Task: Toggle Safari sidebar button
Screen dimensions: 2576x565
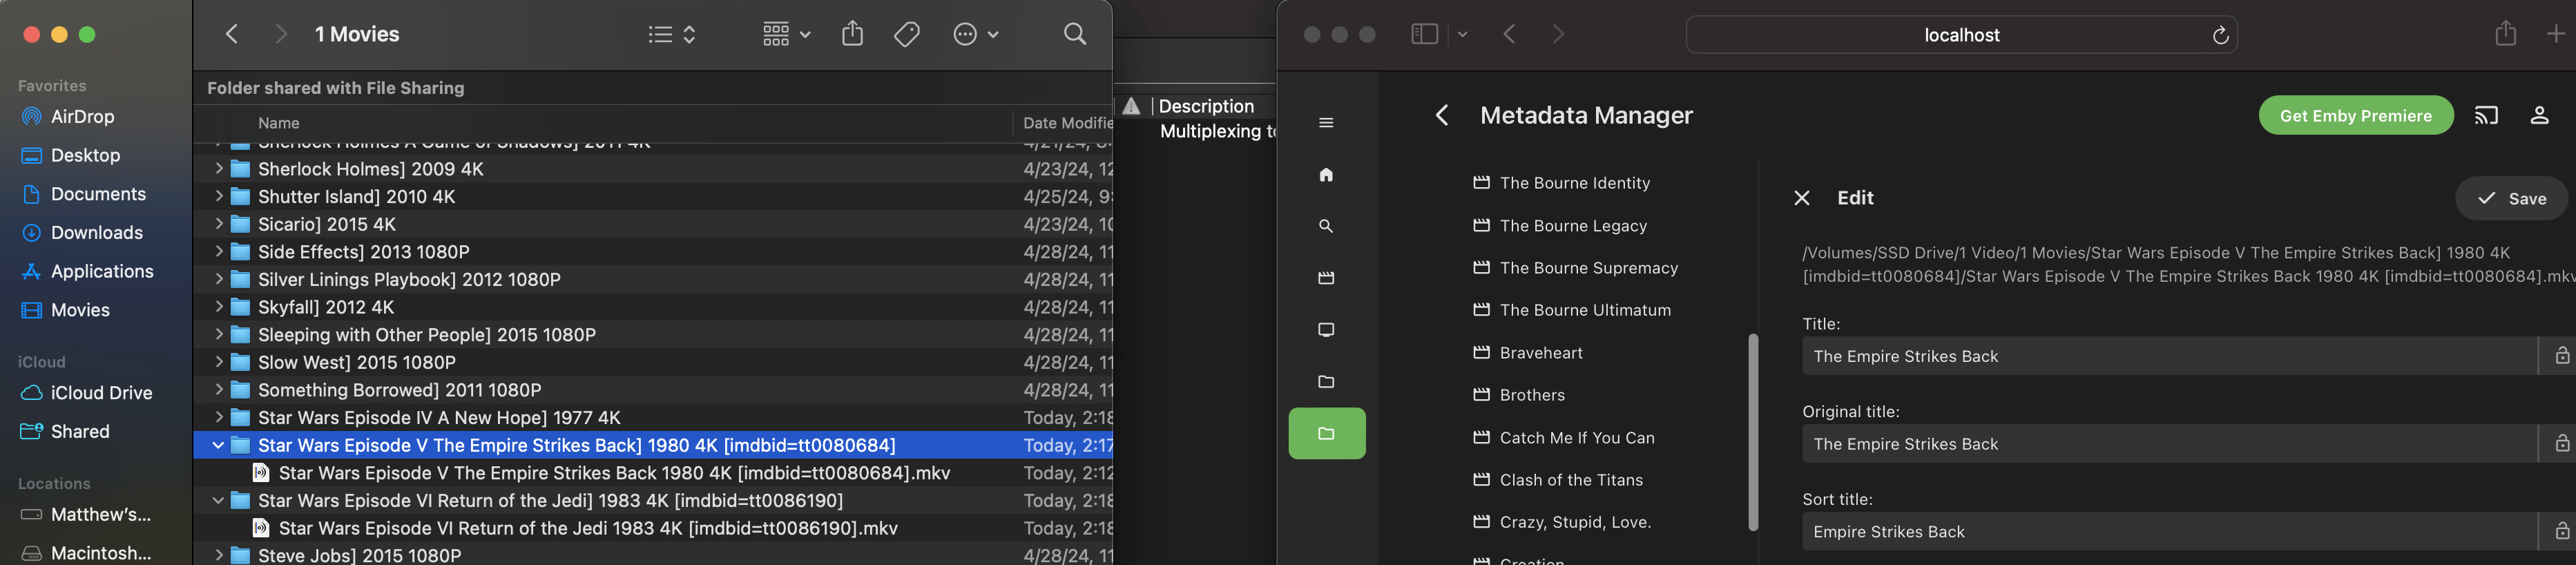Action: pyautogui.click(x=1424, y=34)
